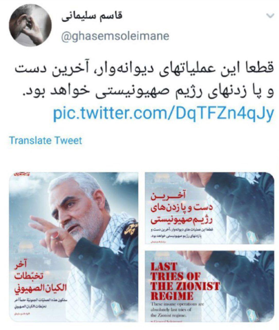The width and height of the screenshot is (279, 330).
Task: Click the blue badge in the top-right image
Action: click(x=251, y=237)
